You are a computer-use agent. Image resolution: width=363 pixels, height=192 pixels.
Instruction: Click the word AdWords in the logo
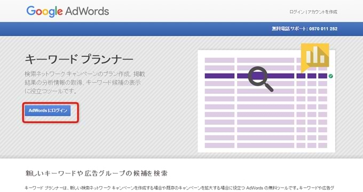(x=87, y=11)
